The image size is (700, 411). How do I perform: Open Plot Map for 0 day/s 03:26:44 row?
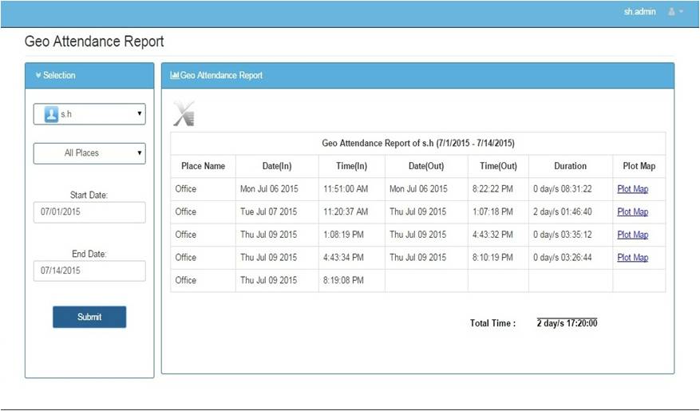(633, 258)
